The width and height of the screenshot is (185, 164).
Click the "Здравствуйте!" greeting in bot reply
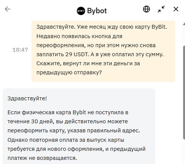(27, 98)
